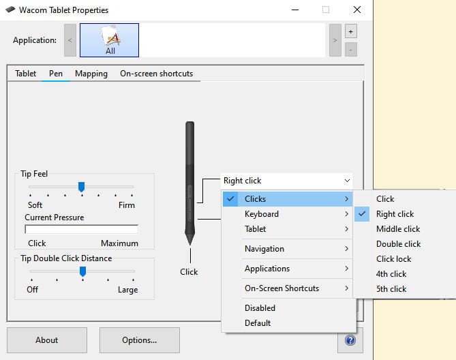Switch to the Mapping tab
This screenshot has width=456, height=360.
[x=91, y=74]
